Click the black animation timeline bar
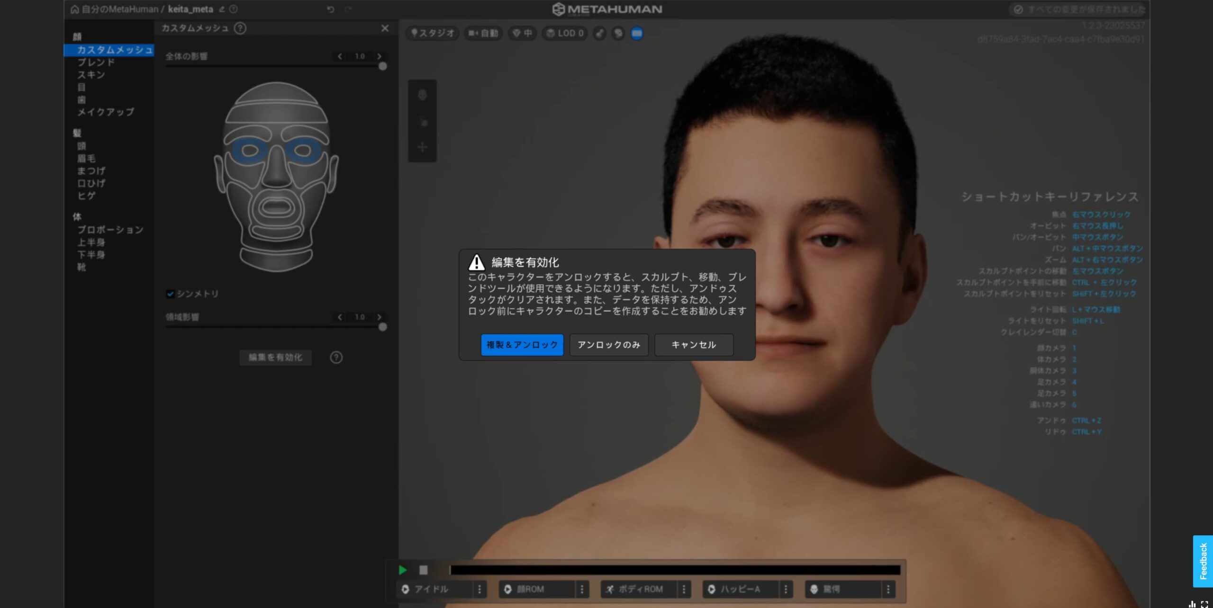This screenshot has height=608, width=1213. (675, 570)
